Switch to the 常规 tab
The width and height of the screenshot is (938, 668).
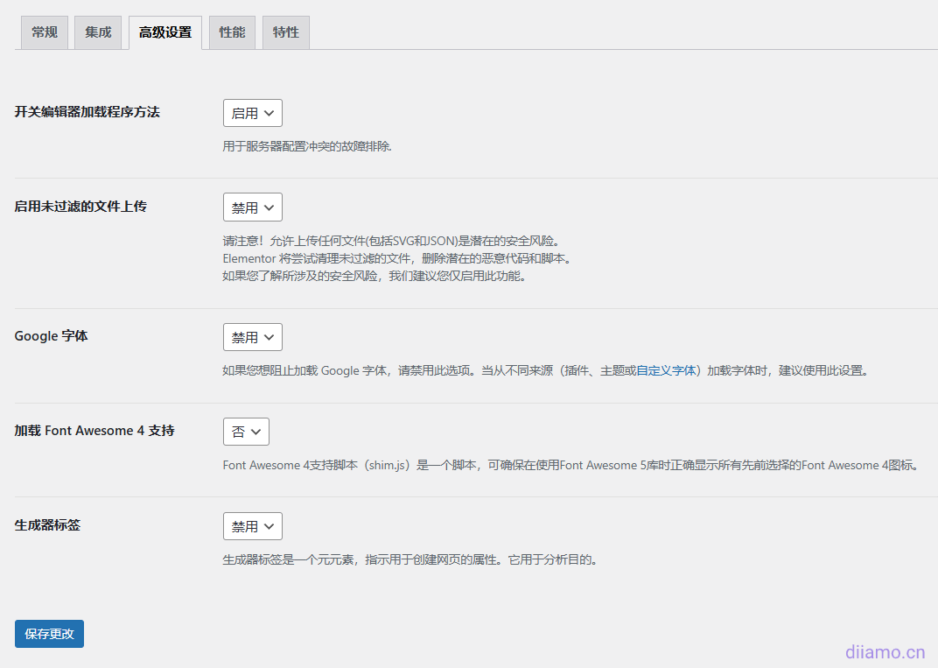[x=44, y=32]
